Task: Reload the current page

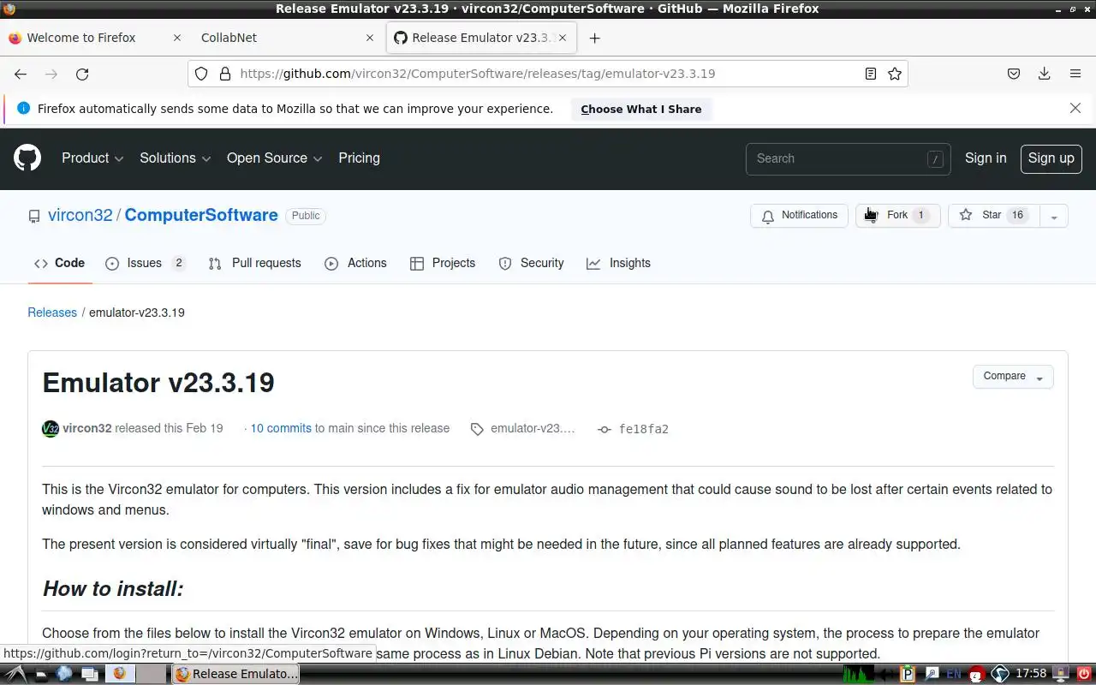Action: tap(82, 74)
